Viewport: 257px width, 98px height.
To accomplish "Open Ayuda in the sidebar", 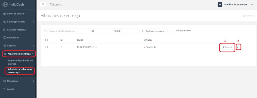I will tap(11, 89).
